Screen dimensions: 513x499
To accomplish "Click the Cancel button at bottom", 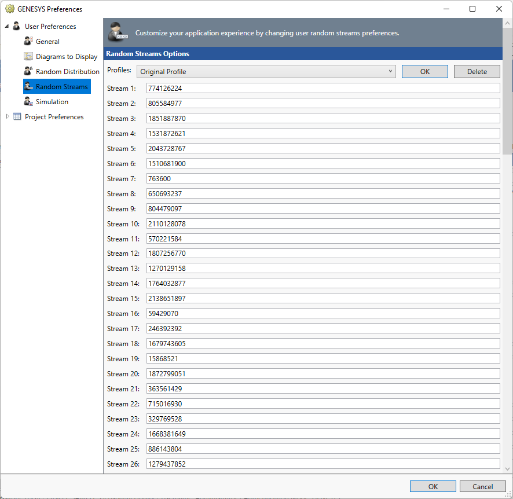I will (482, 487).
